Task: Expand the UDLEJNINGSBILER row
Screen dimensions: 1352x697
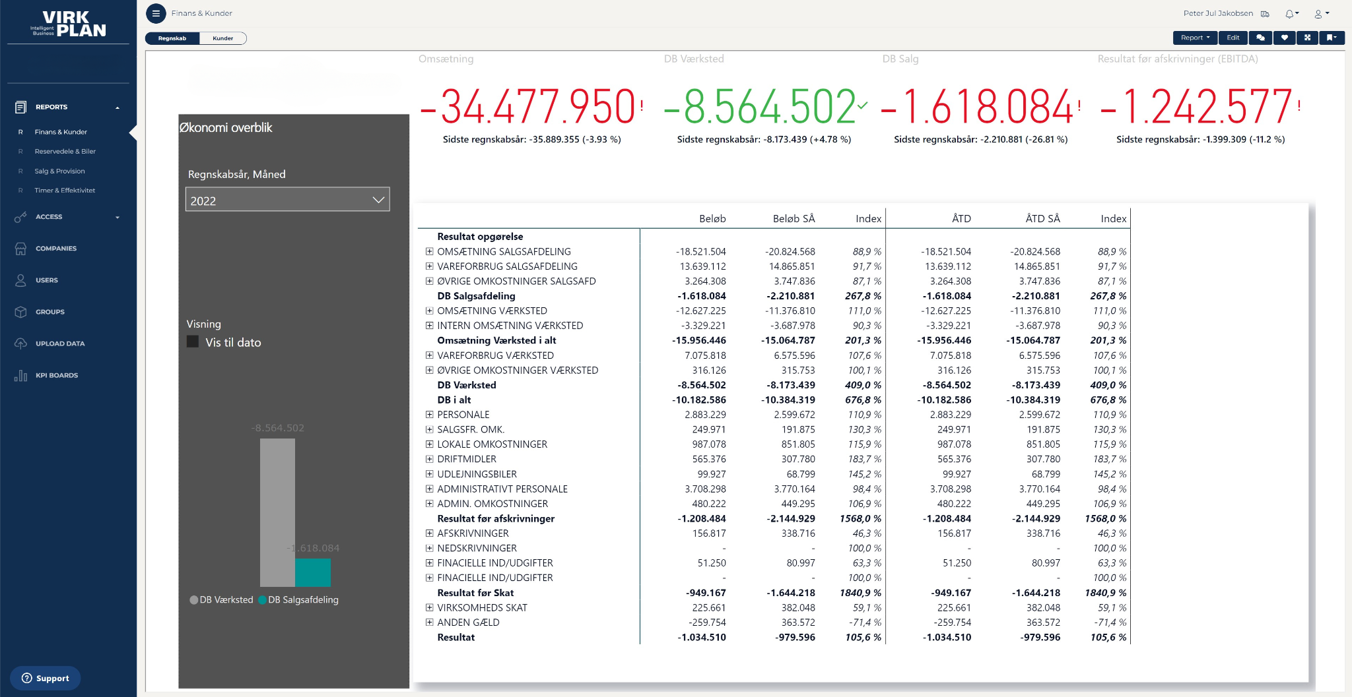Action: click(x=429, y=474)
